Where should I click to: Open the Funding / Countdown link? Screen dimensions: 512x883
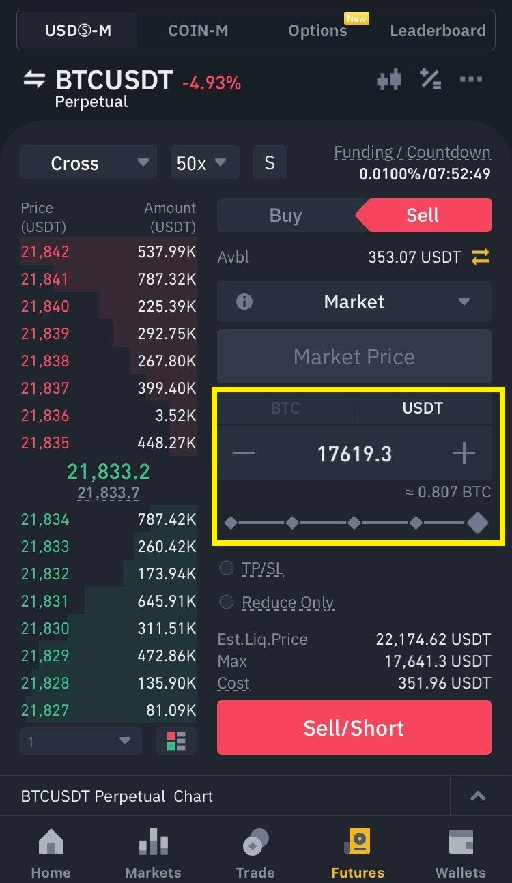412,153
